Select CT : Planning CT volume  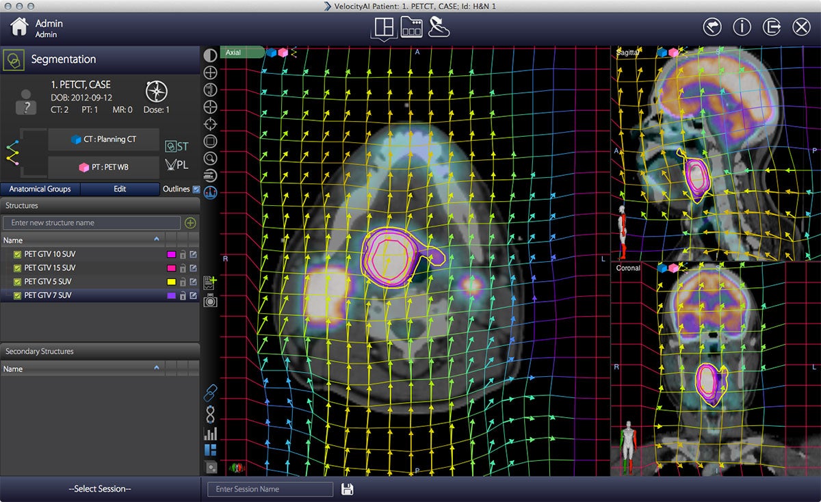(103, 140)
